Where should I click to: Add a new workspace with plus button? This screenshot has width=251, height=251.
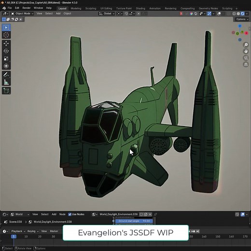237,8
